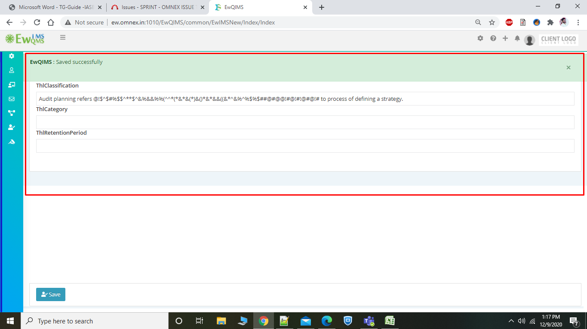Open the workflow diagram icon in the sidebar
The width and height of the screenshot is (587, 329).
point(12,113)
